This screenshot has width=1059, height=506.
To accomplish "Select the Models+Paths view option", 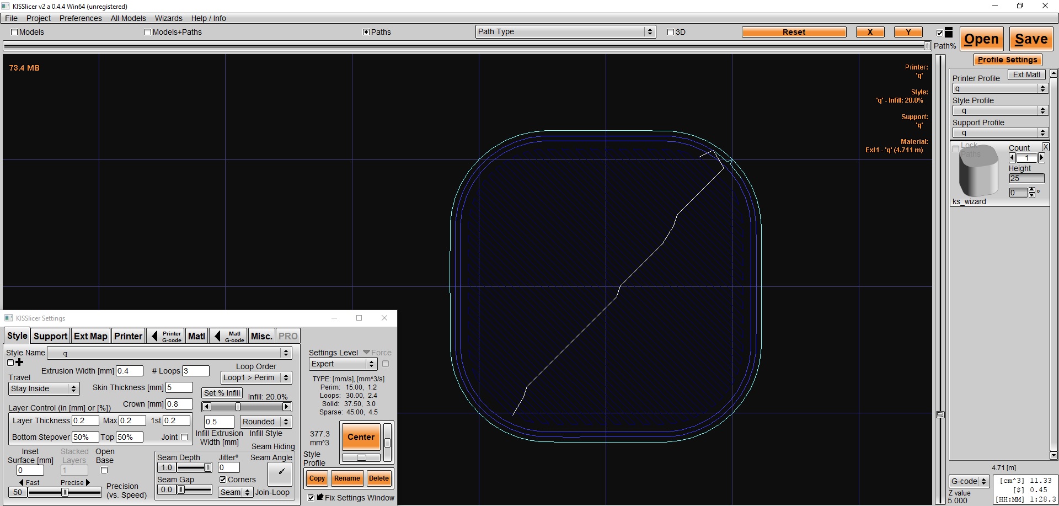I will (148, 32).
